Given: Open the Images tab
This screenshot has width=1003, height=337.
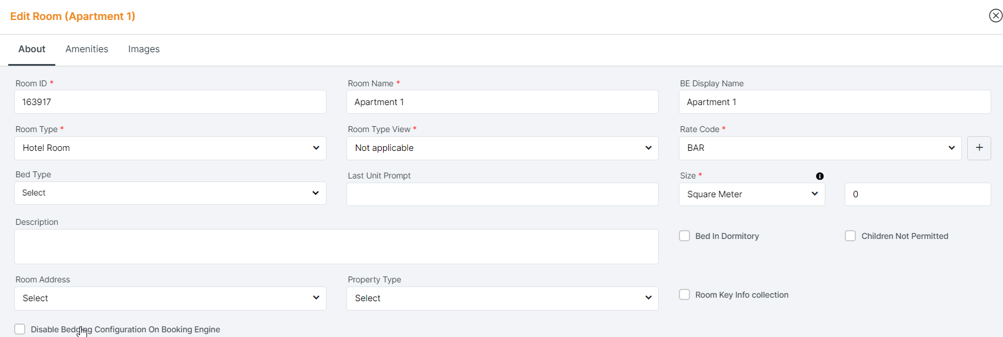Looking at the screenshot, I should (x=144, y=49).
